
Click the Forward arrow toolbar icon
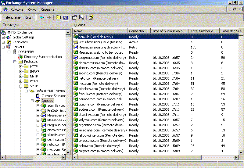[49, 17]
